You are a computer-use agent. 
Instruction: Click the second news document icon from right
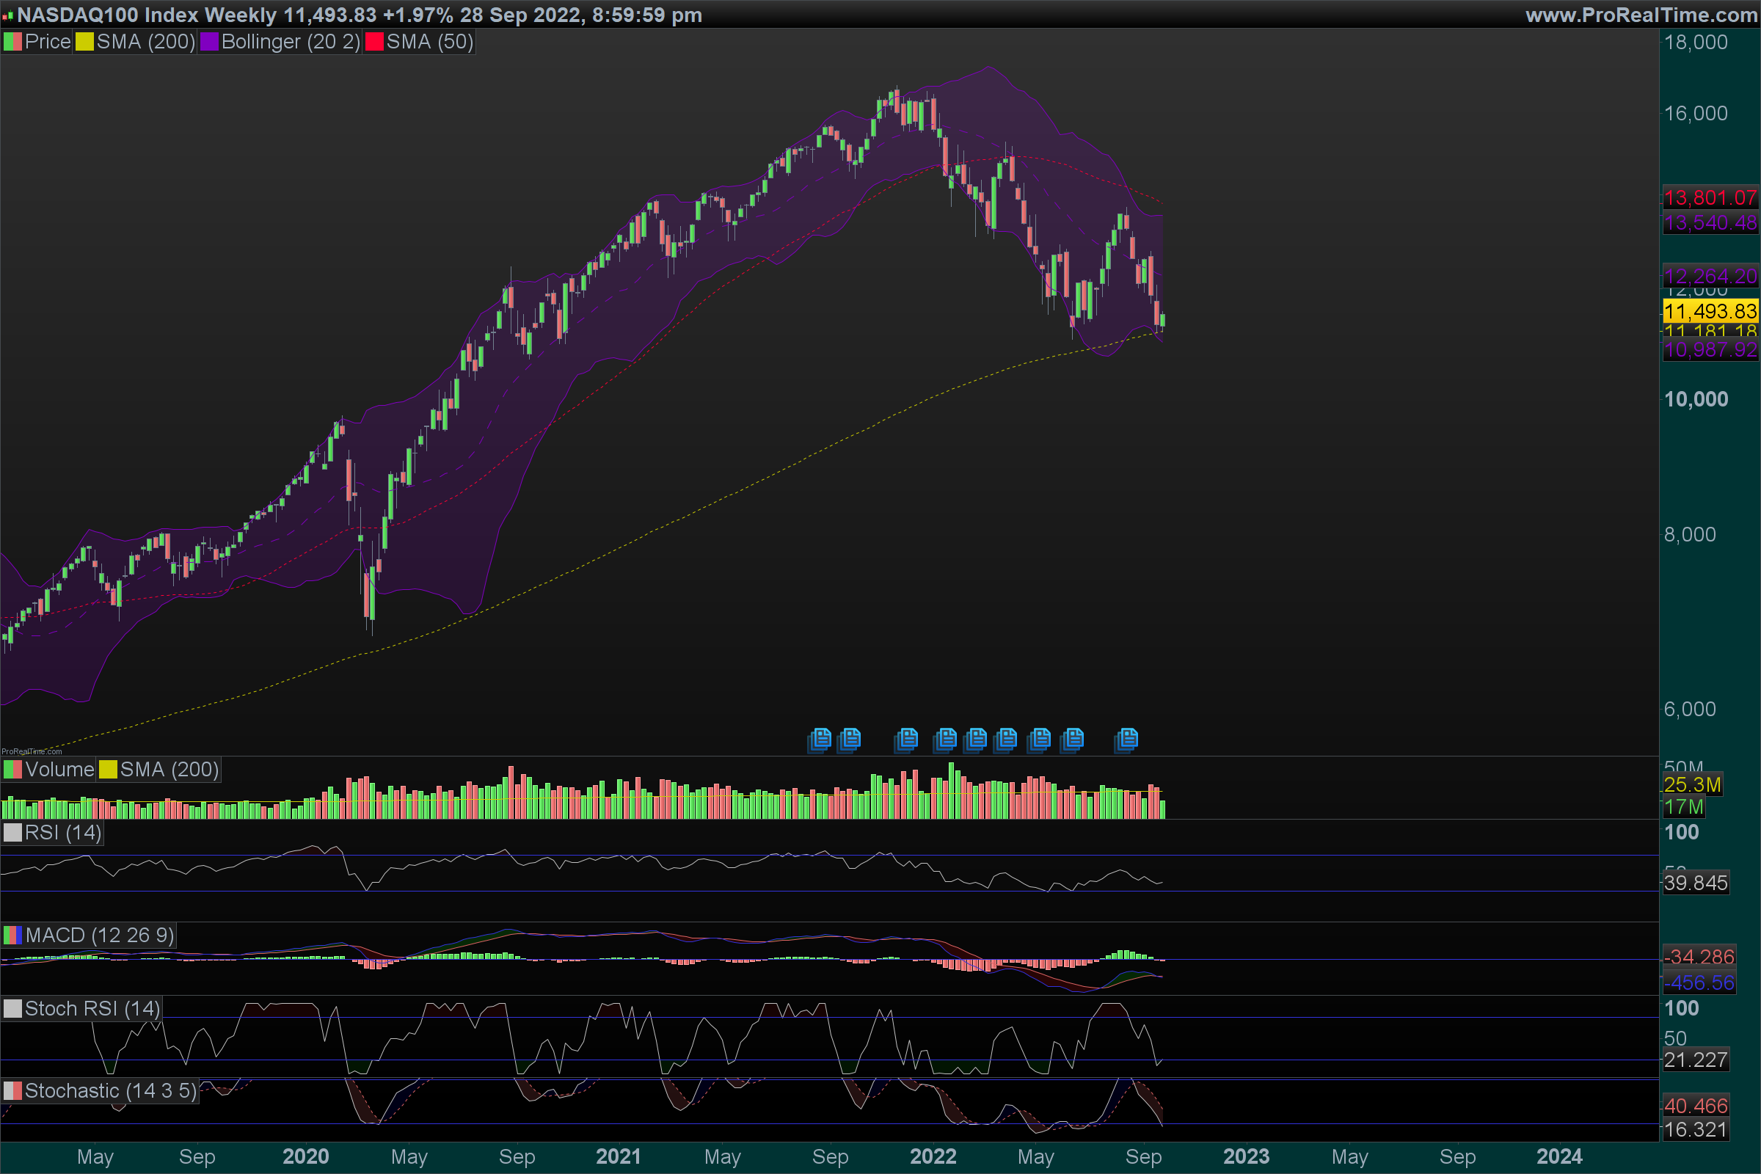(1072, 740)
